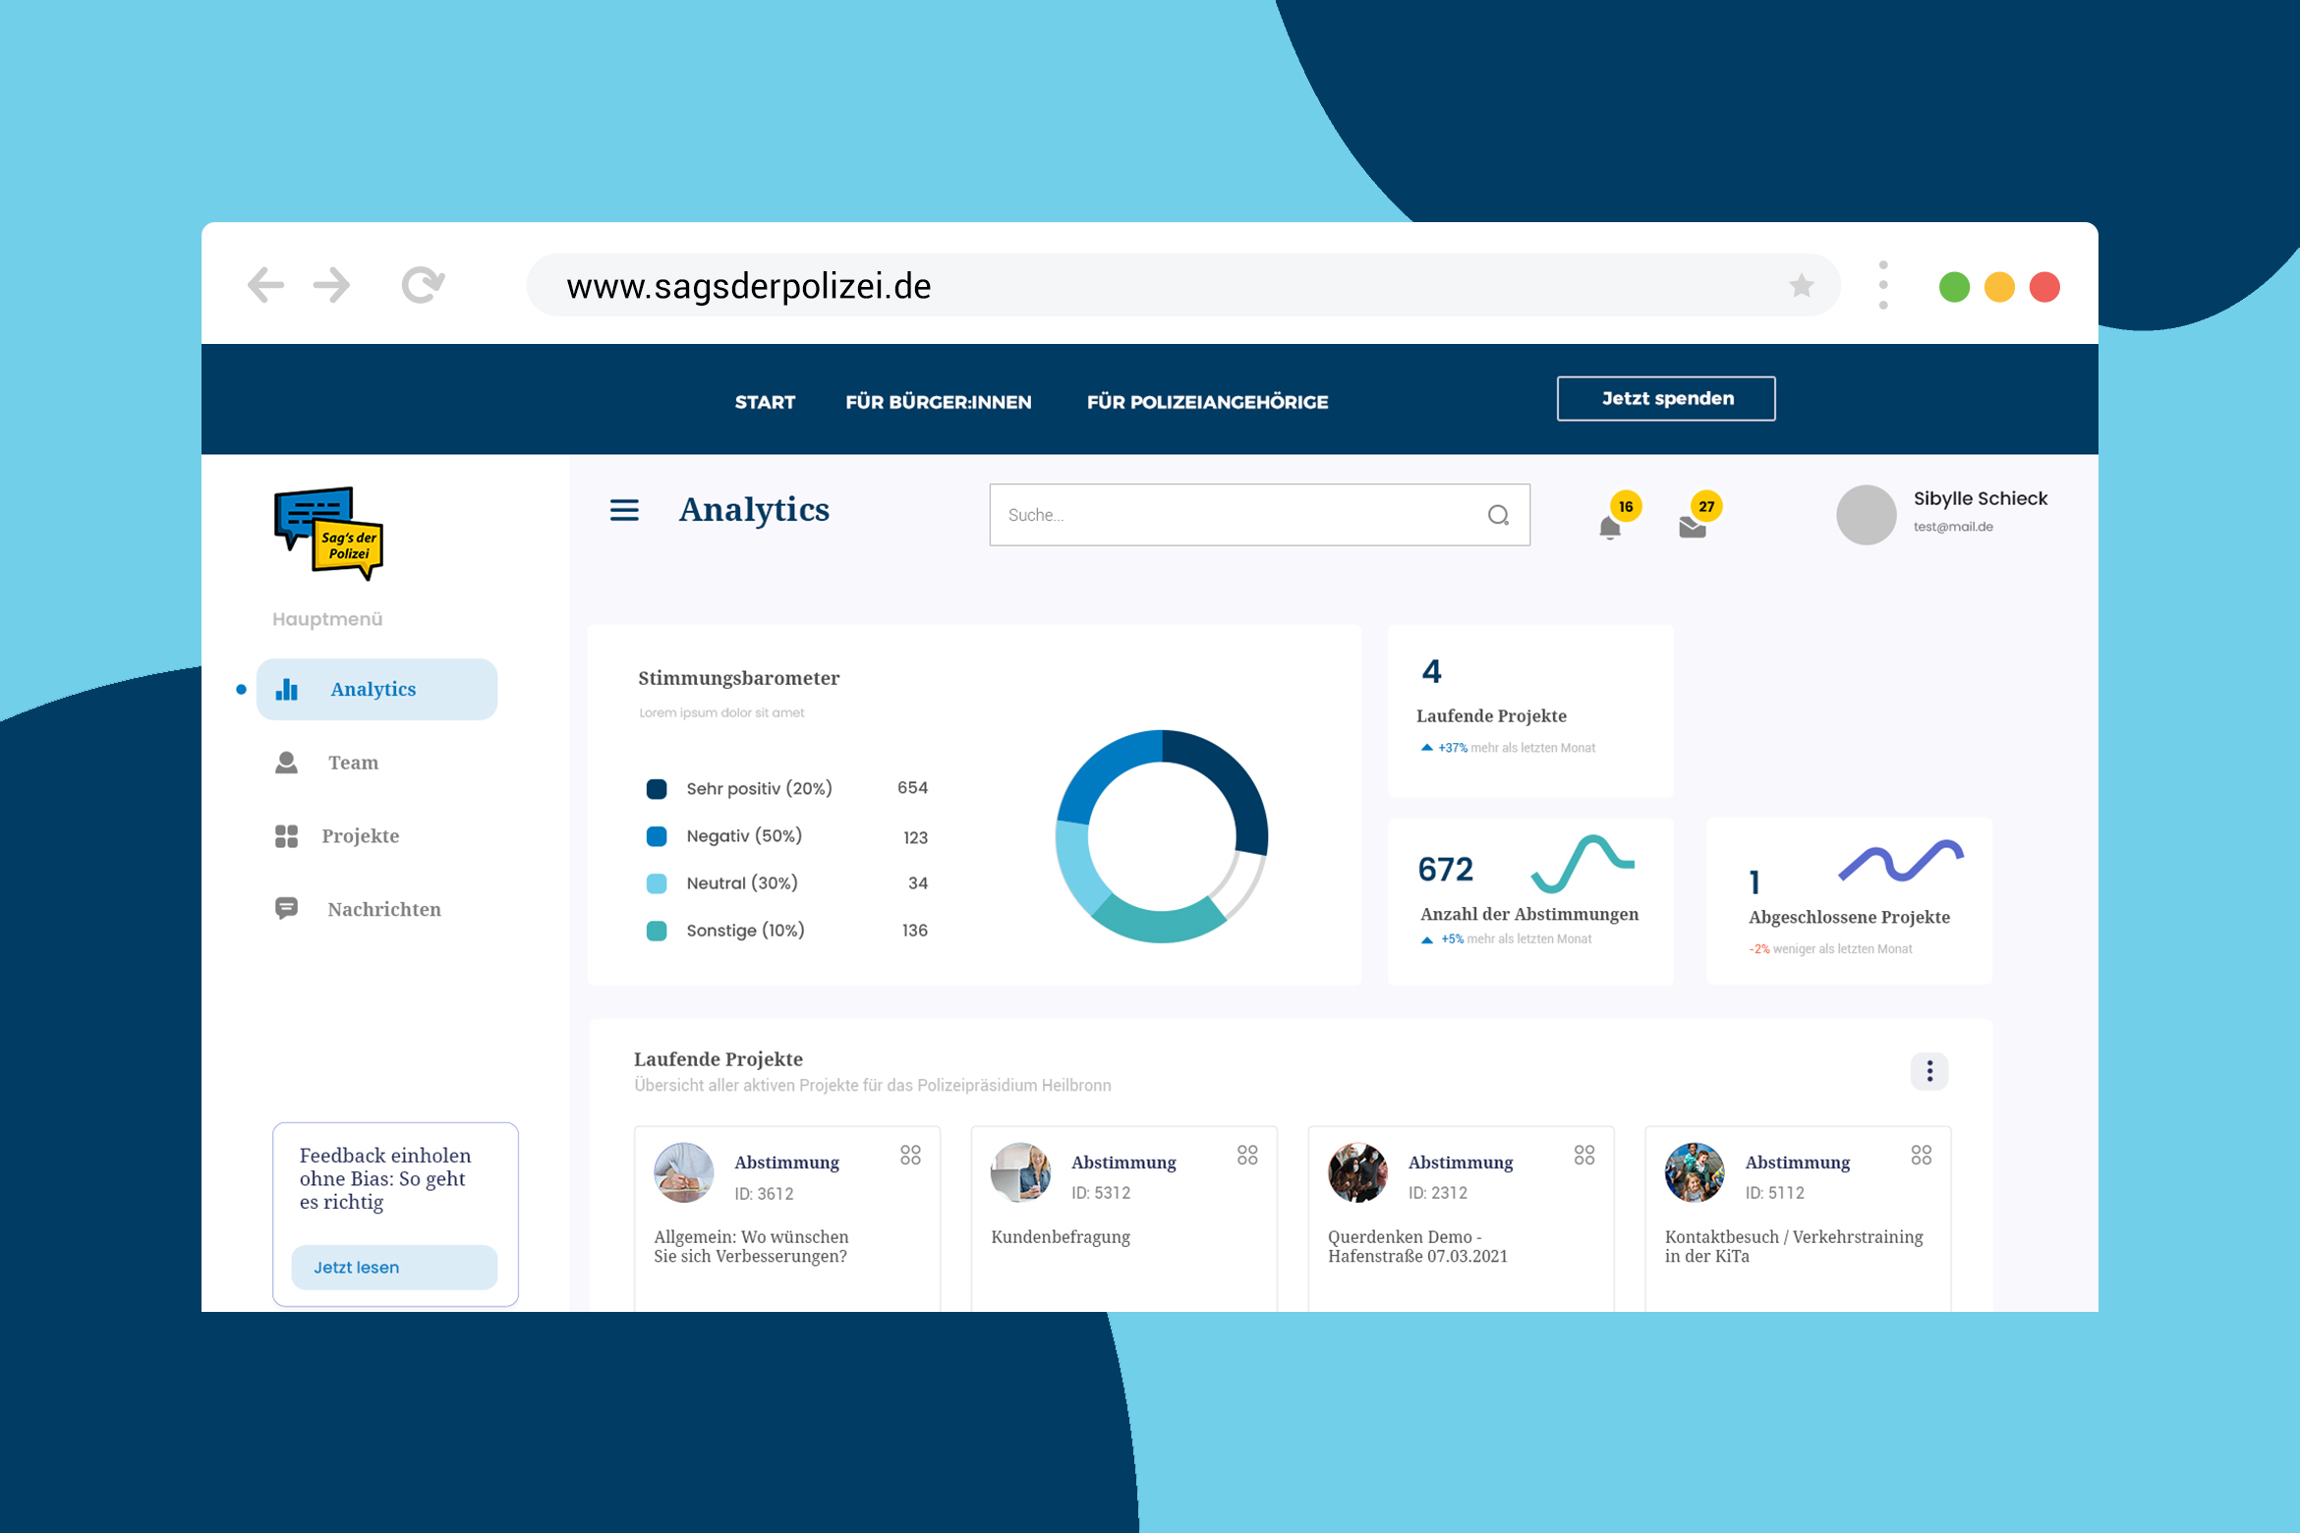Click the search magnifier icon
This screenshot has height=1533, width=2300.
point(1498,515)
